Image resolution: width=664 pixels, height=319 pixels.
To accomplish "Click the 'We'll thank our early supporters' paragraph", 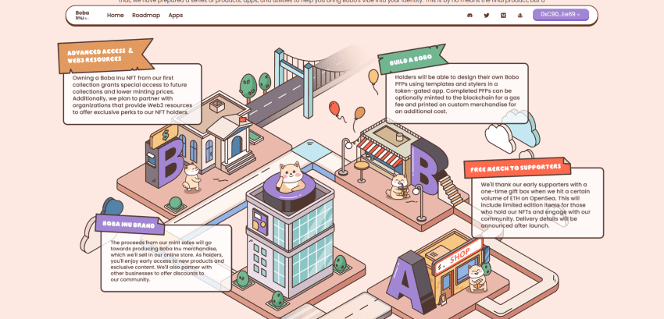I will click(536, 205).
